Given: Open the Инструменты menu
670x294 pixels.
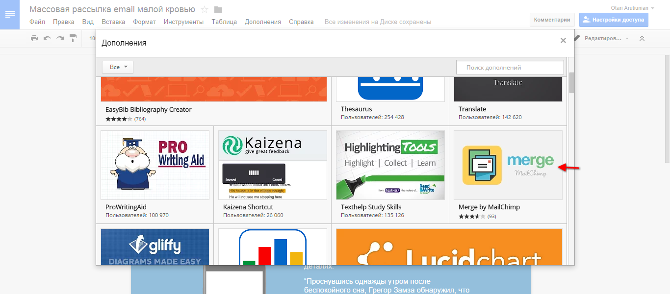Looking at the screenshot, I should (183, 22).
